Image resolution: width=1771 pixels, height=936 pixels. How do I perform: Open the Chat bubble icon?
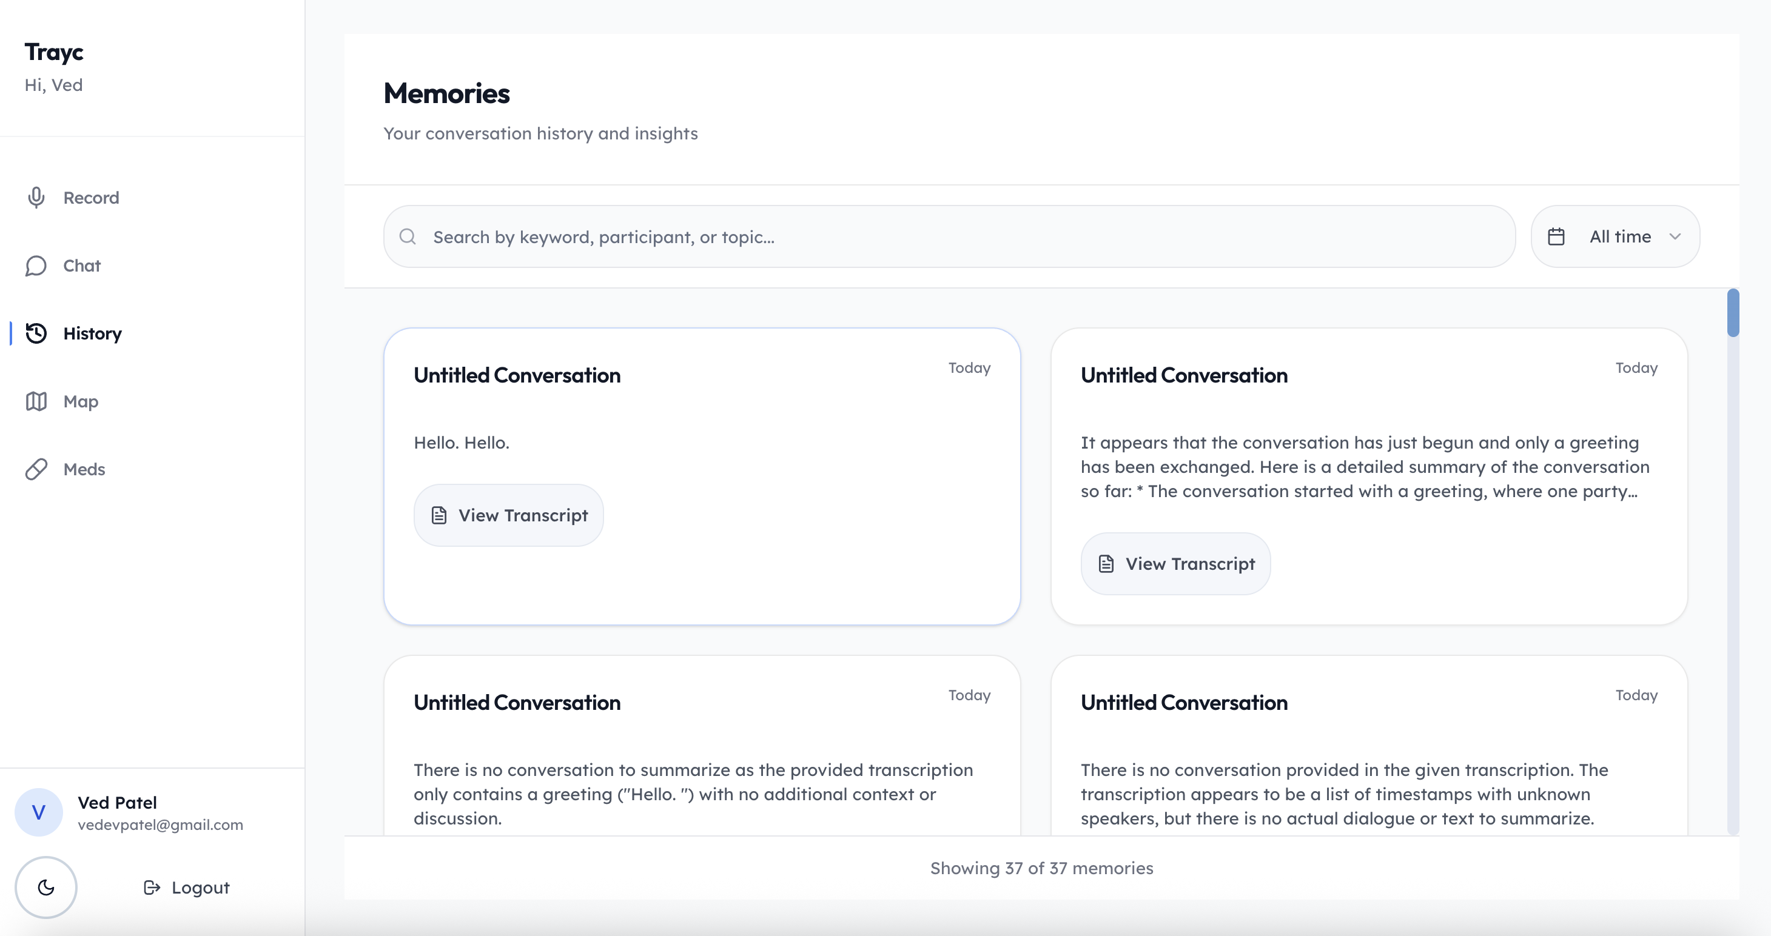pyautogui.click(x=36, y=266)
